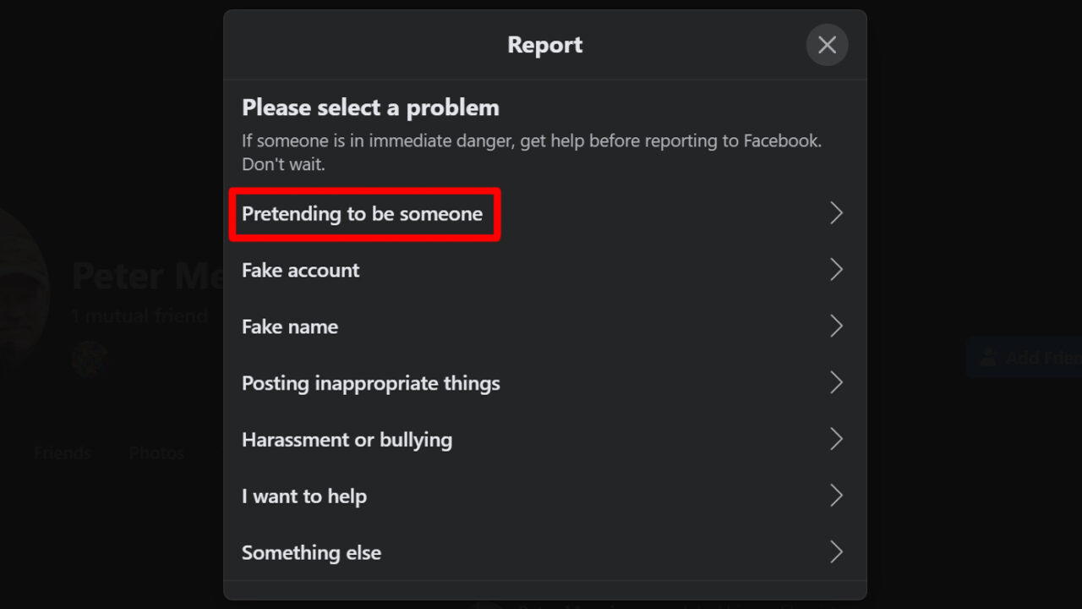
Task: Switch to the Friends tab
Action: click(63, 453)
